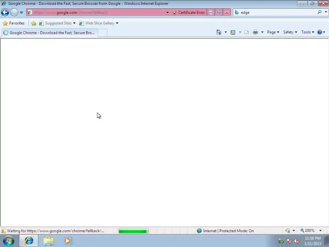Screen dimensions: 329x247
Task: Click the grayed Forward navigation button
Action: pyautogui.click(x=14, y=13)
